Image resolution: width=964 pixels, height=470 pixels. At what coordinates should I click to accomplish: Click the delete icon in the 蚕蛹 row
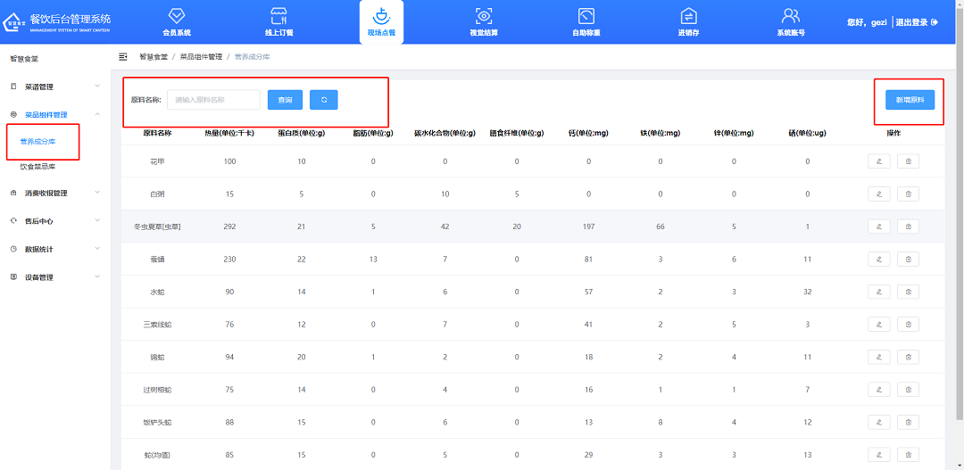tap(908, 260)
